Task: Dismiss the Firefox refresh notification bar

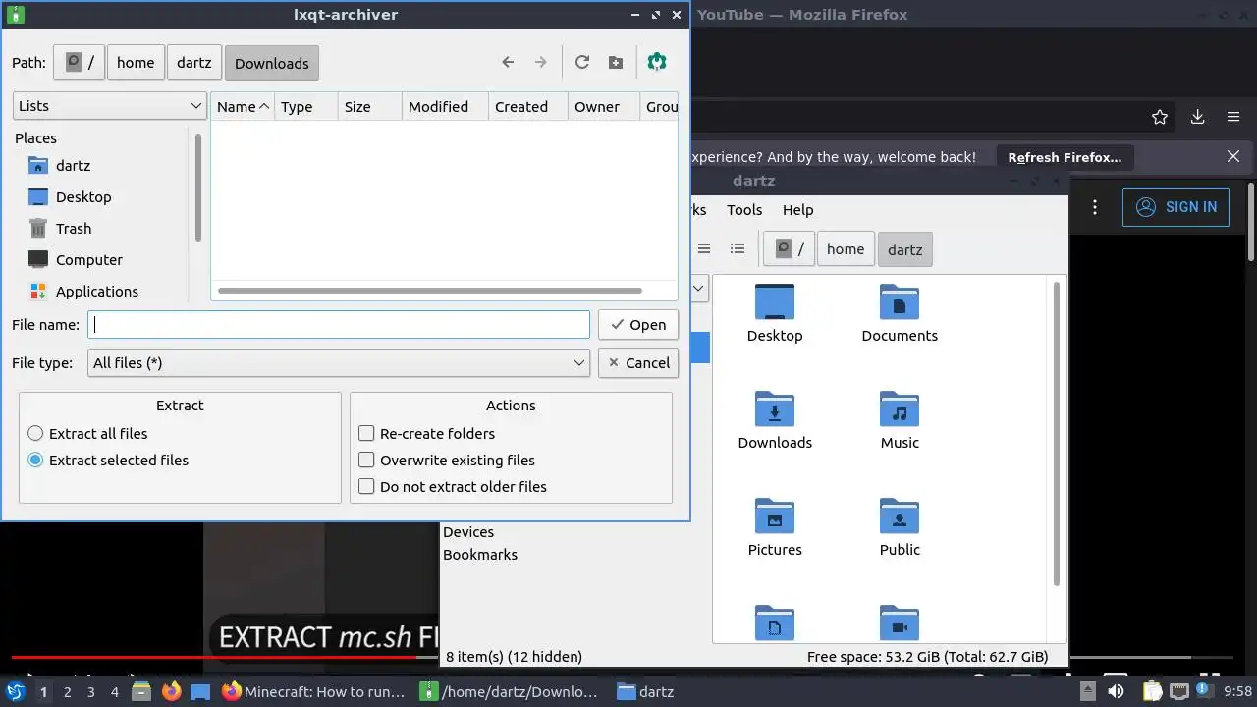Action: tap(1233, 156)
